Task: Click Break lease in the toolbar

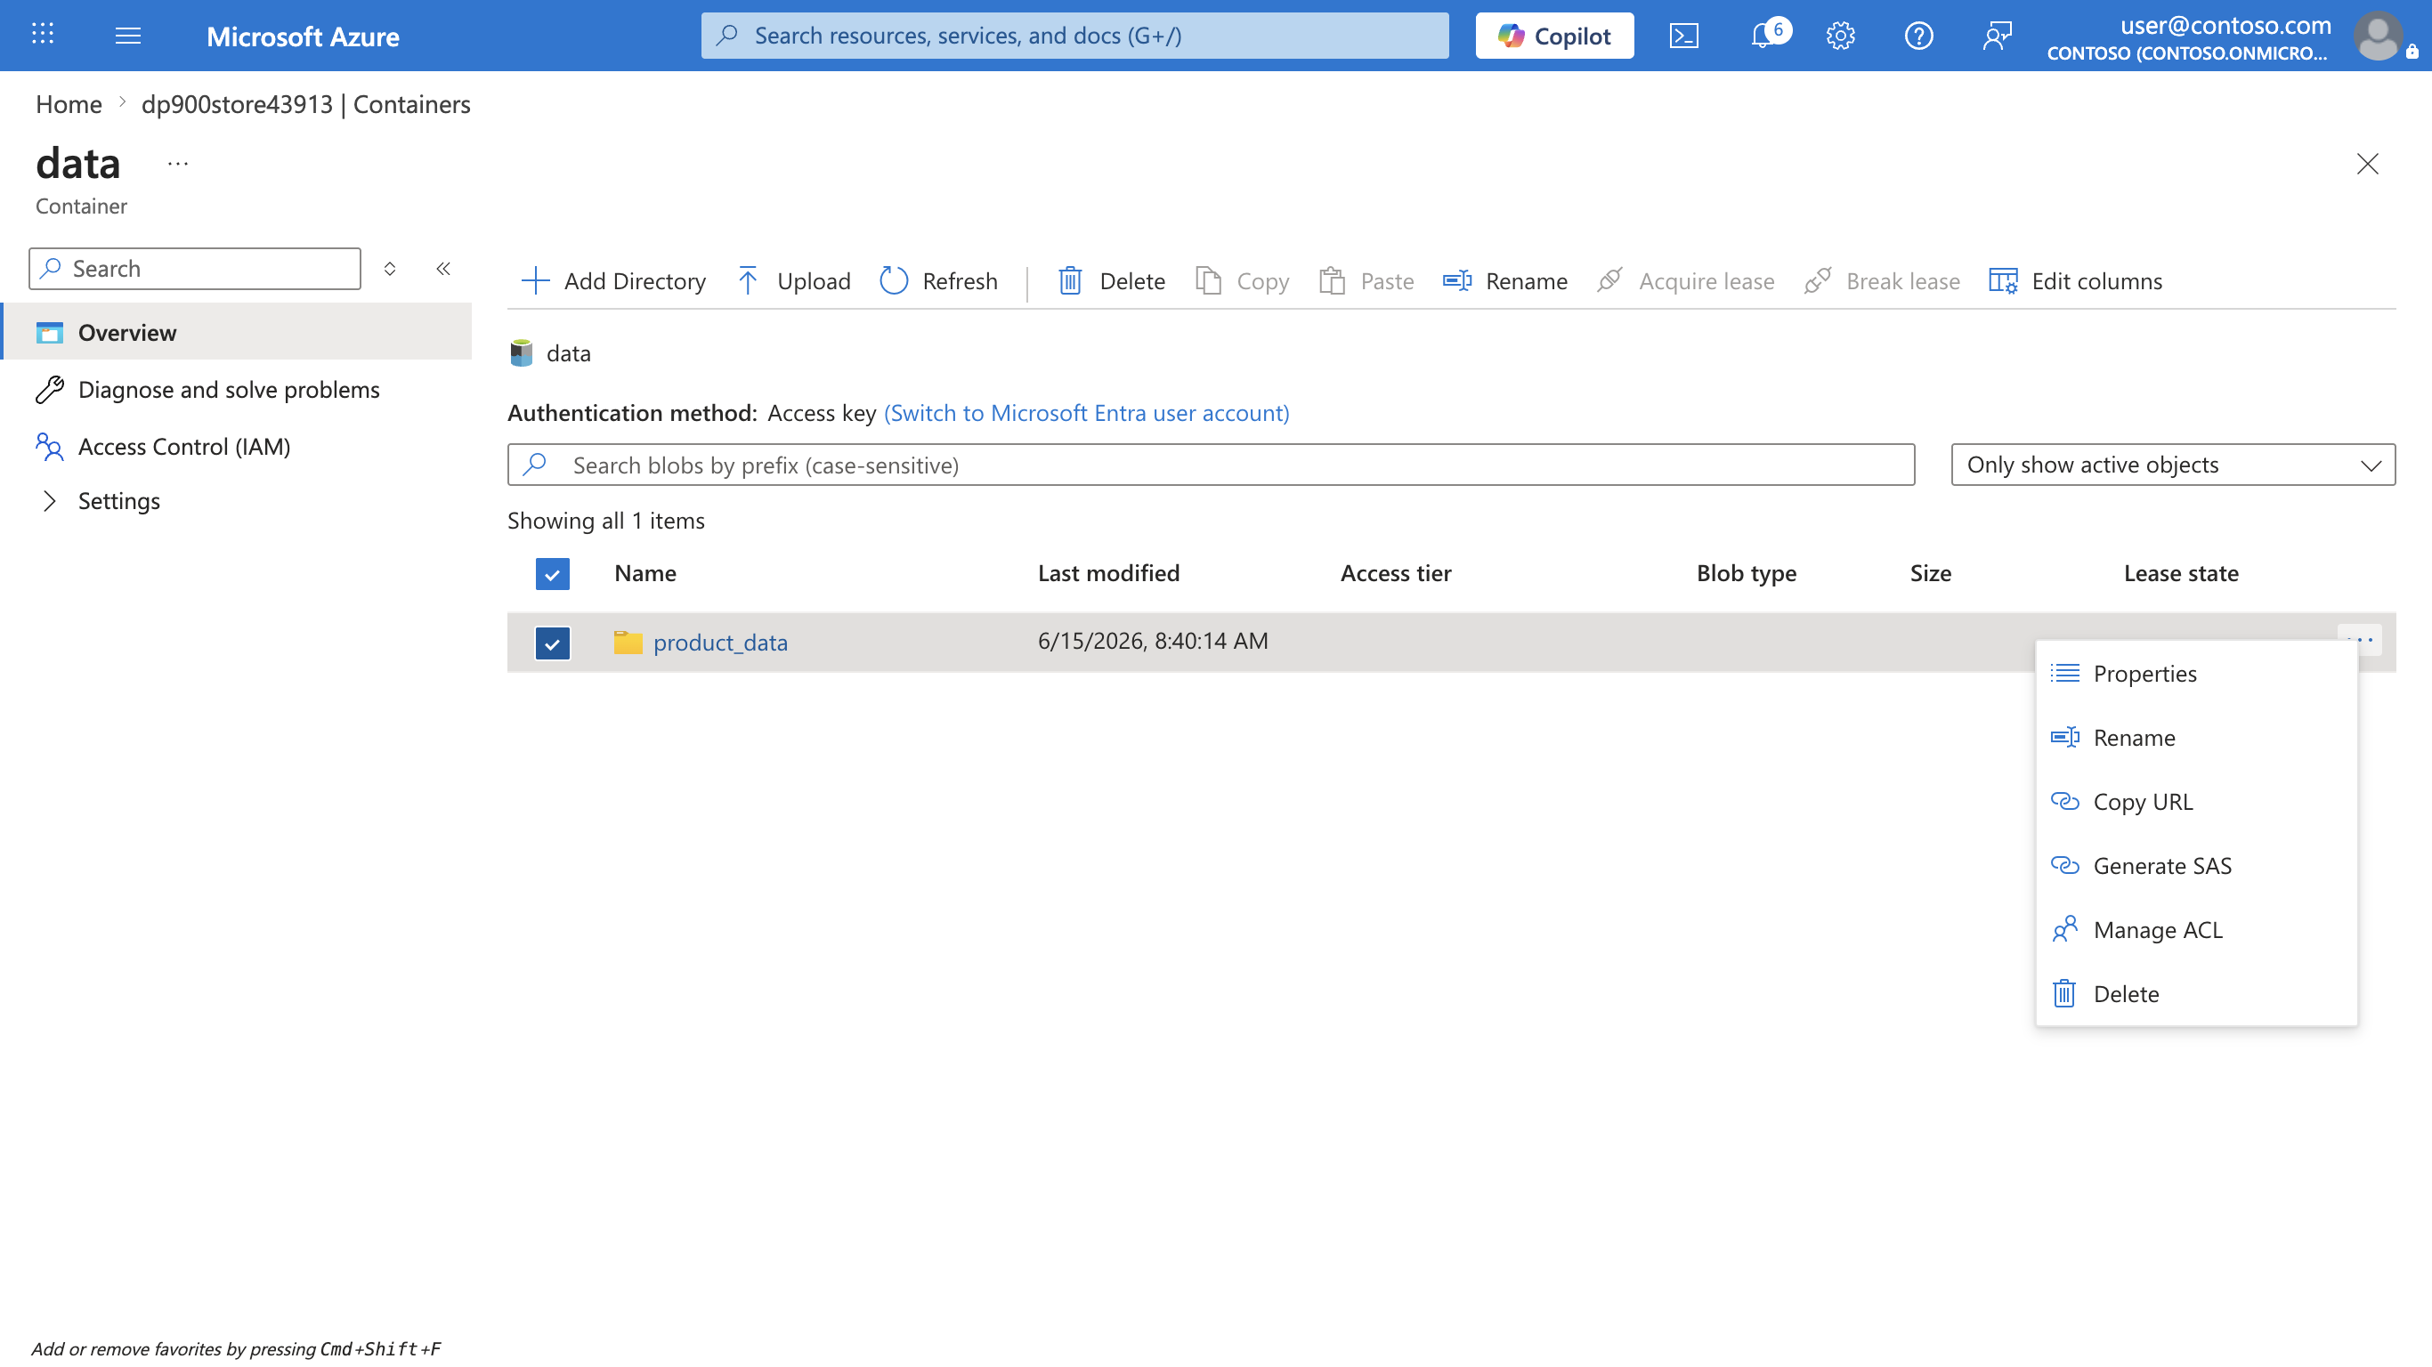Action: click(1882, 280)
